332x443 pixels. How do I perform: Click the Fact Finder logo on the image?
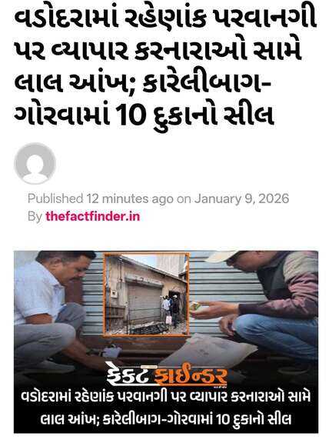(x=167, y=375)
